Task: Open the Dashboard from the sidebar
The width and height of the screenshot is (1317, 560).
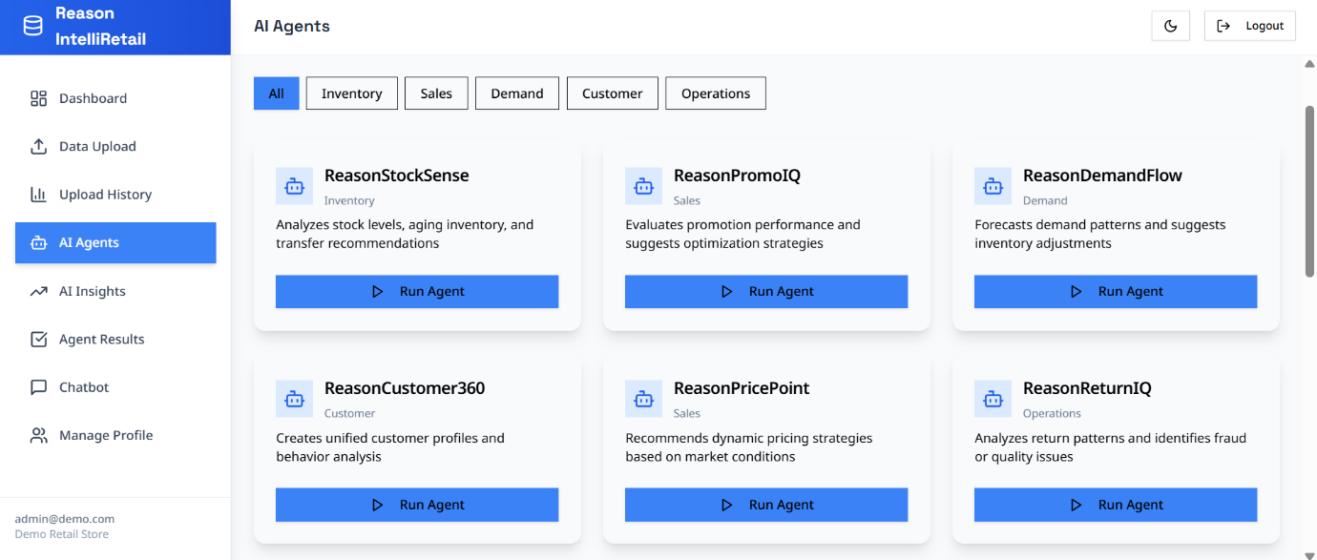Action: 93,98
